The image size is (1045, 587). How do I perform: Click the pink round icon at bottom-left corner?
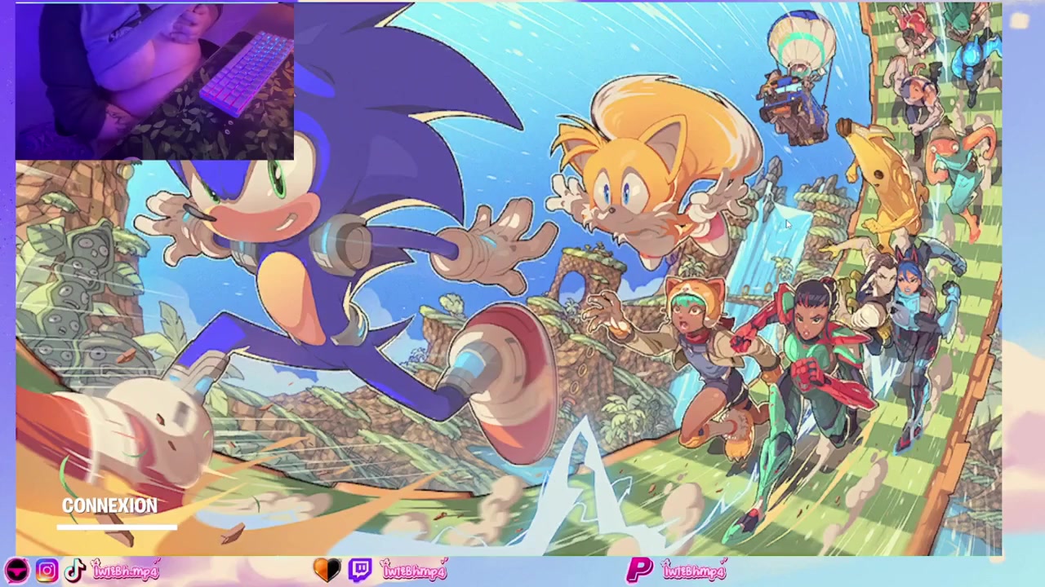click(18, 571)
